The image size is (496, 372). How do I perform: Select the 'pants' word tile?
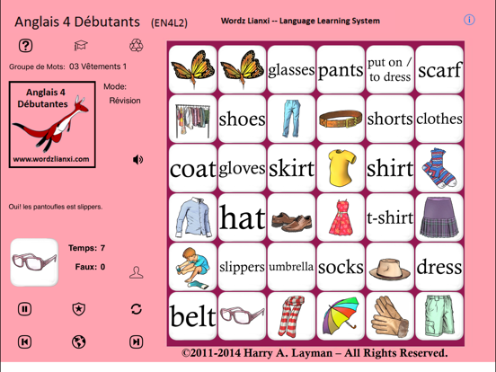point(341,69)
